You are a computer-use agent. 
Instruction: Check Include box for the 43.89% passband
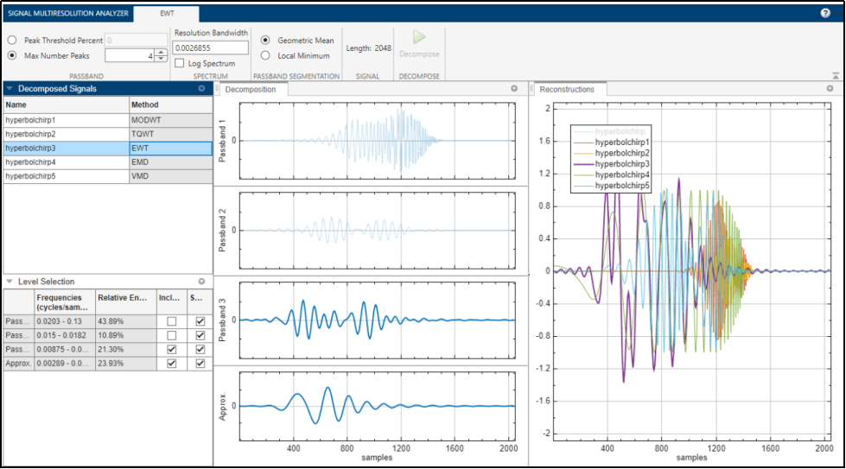point(172,321)
